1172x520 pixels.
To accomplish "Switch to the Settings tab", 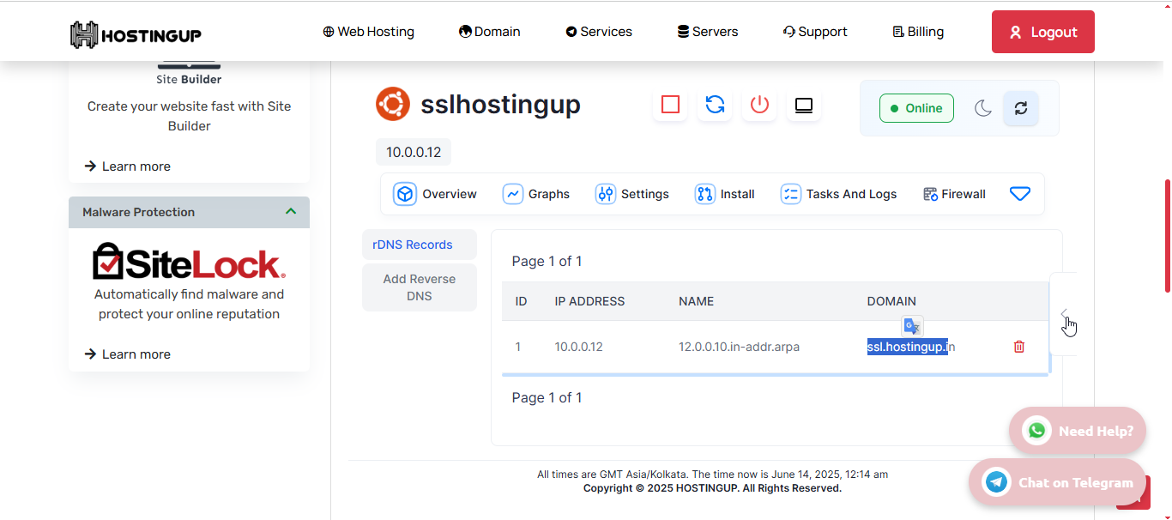I will click(632, 194).
